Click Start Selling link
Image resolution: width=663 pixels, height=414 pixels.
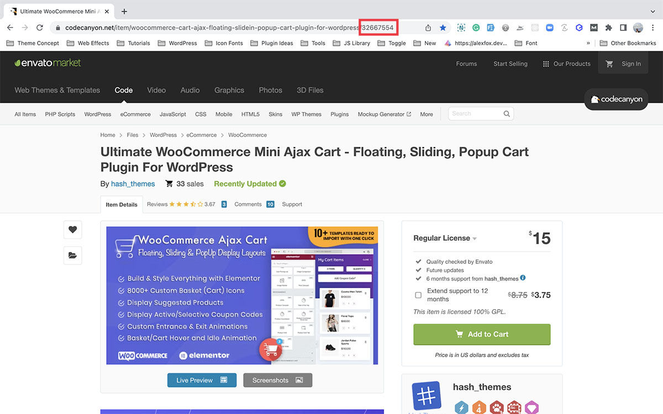point(511,63)
